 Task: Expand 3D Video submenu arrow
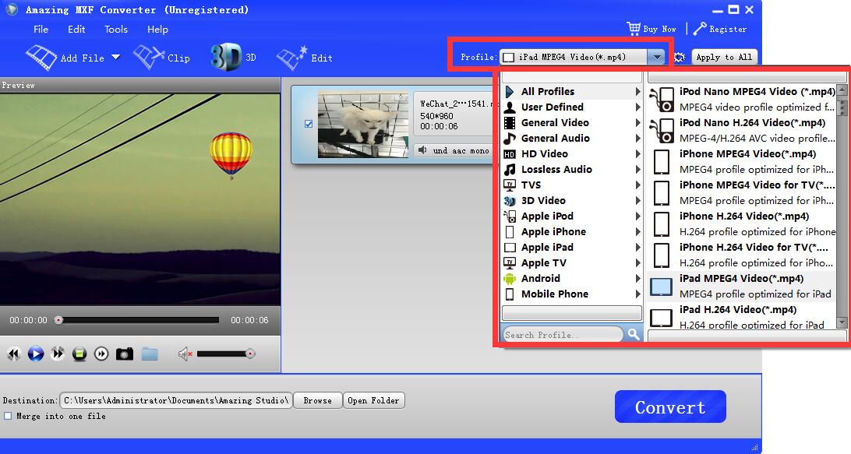(x=638, y=201)
